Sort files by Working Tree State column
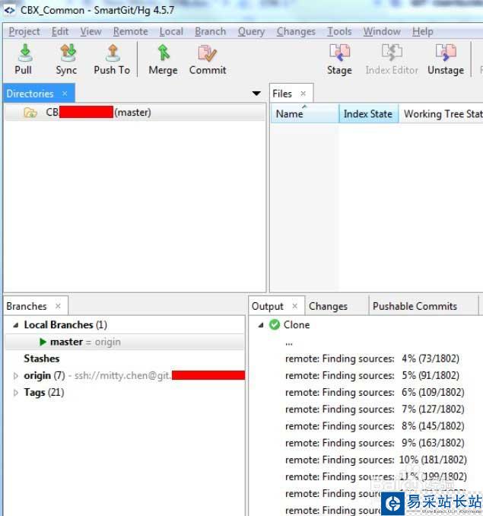Image resolution: width=483 pixels, height=516 pixels. 441,114
